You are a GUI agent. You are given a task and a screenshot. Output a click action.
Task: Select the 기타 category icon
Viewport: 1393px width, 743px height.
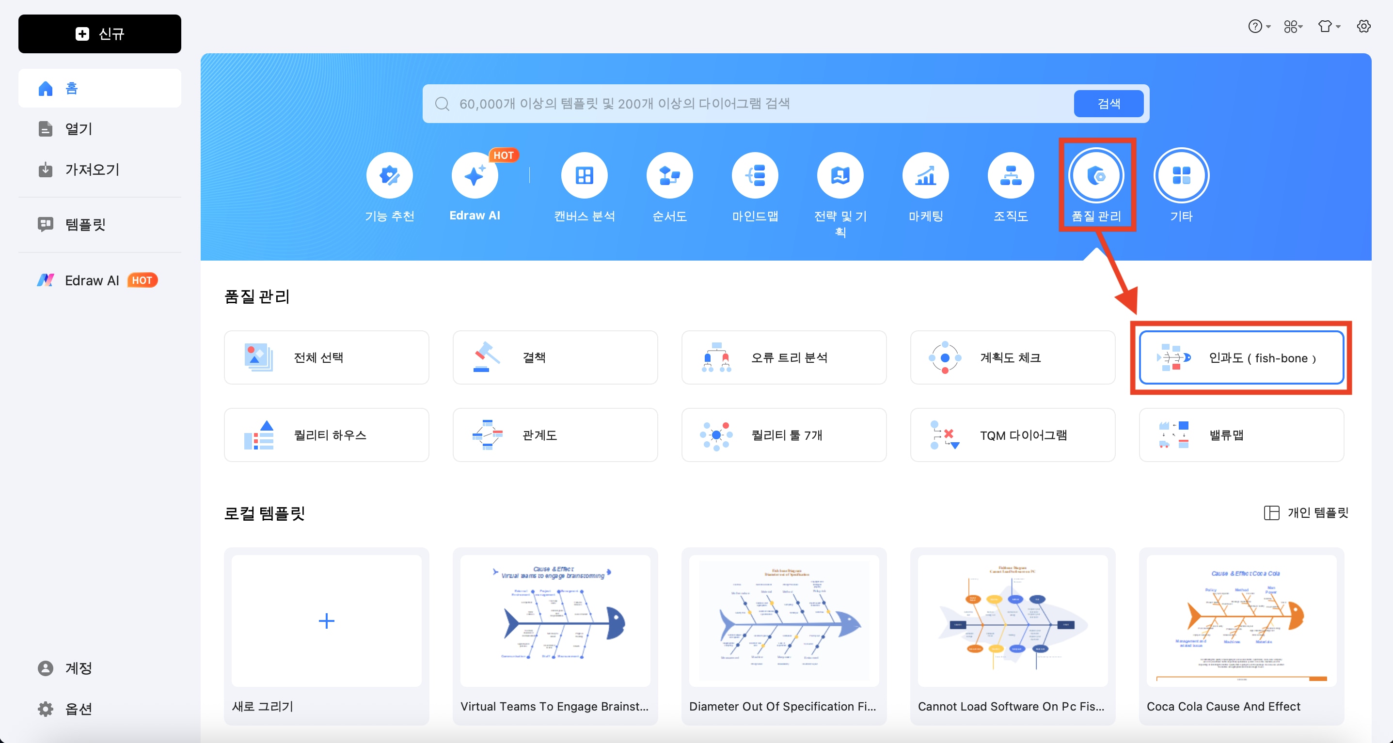tap(1181, 176)
